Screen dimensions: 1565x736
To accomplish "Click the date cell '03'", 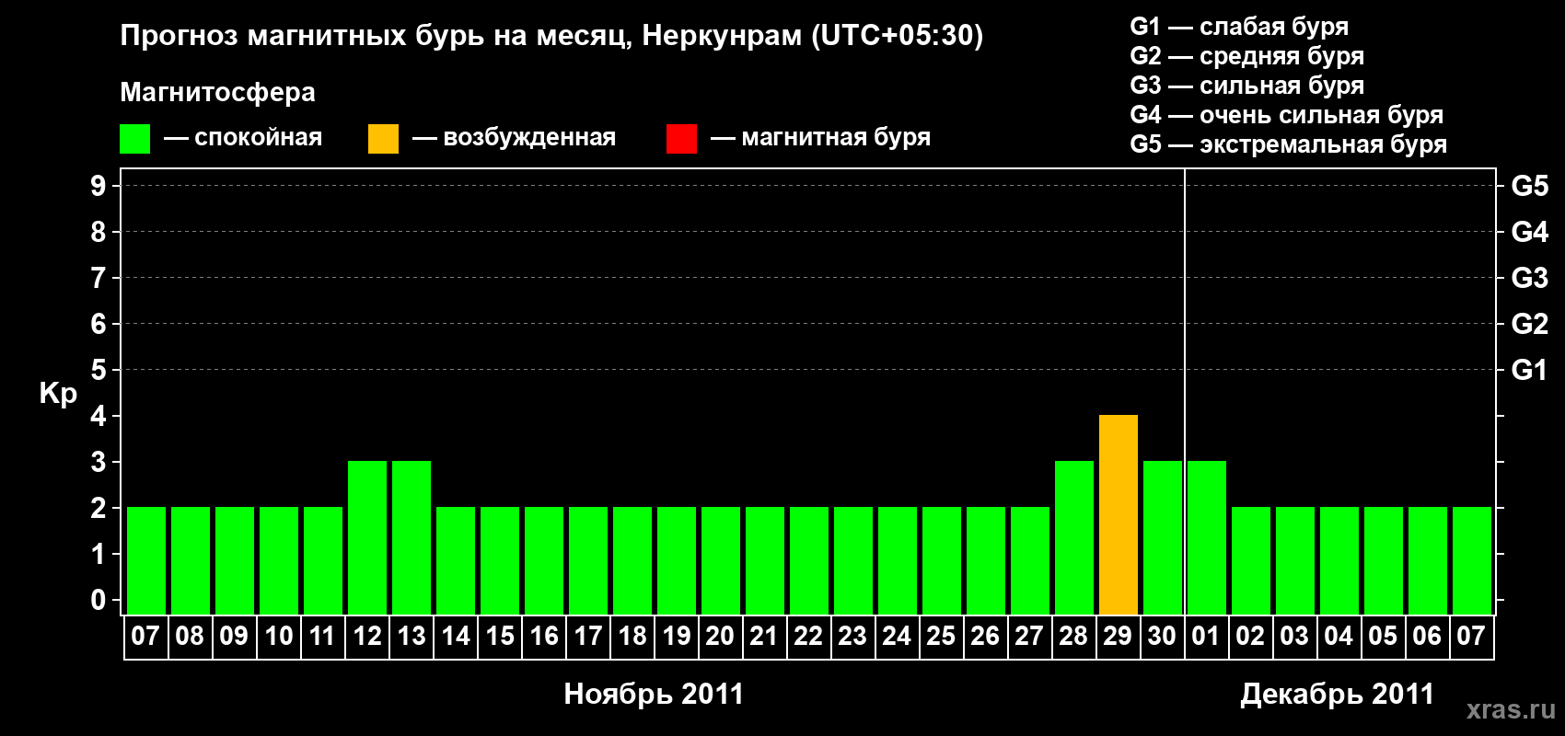I will coord(1295,637).
